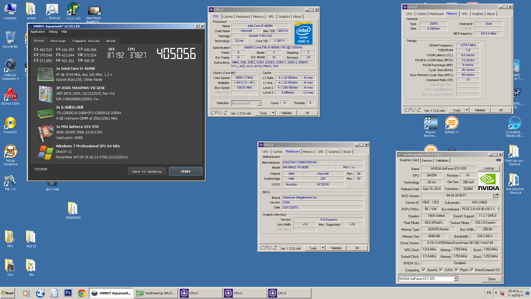This screenshot has width=531, height=299.
Task: Open Sensors tab in GPU-Z
Action: pos(427,161)
